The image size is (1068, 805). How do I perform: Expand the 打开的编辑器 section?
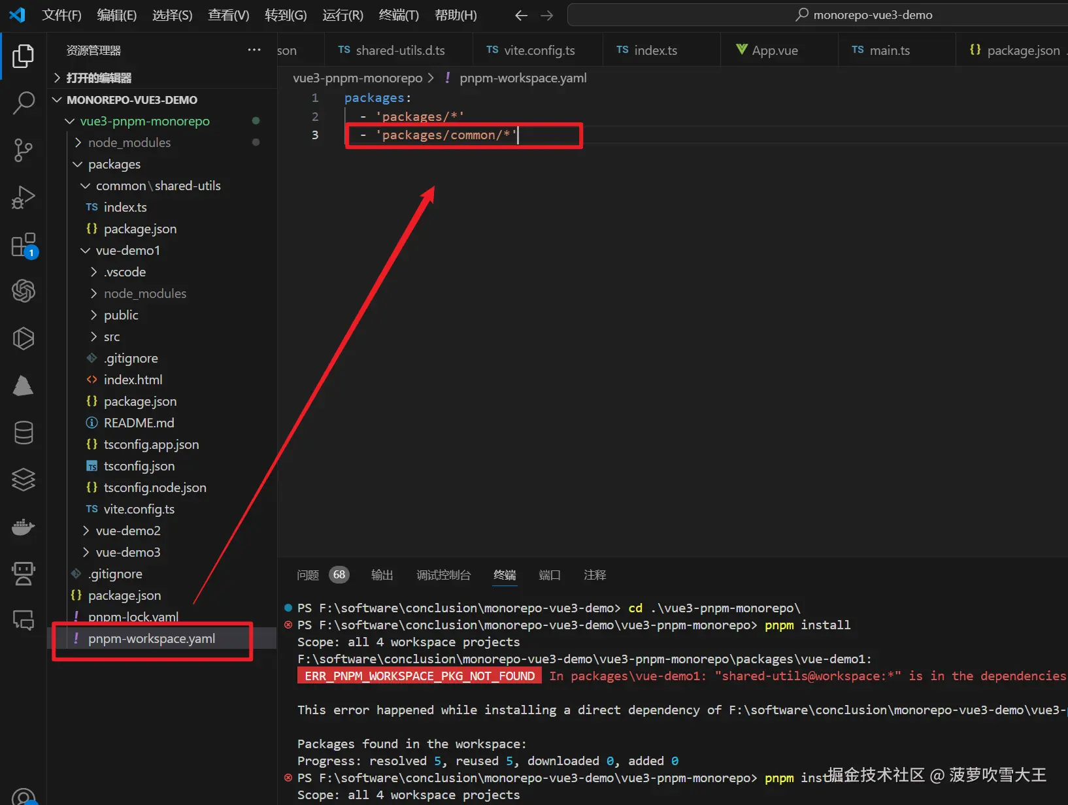pos(163,78)
